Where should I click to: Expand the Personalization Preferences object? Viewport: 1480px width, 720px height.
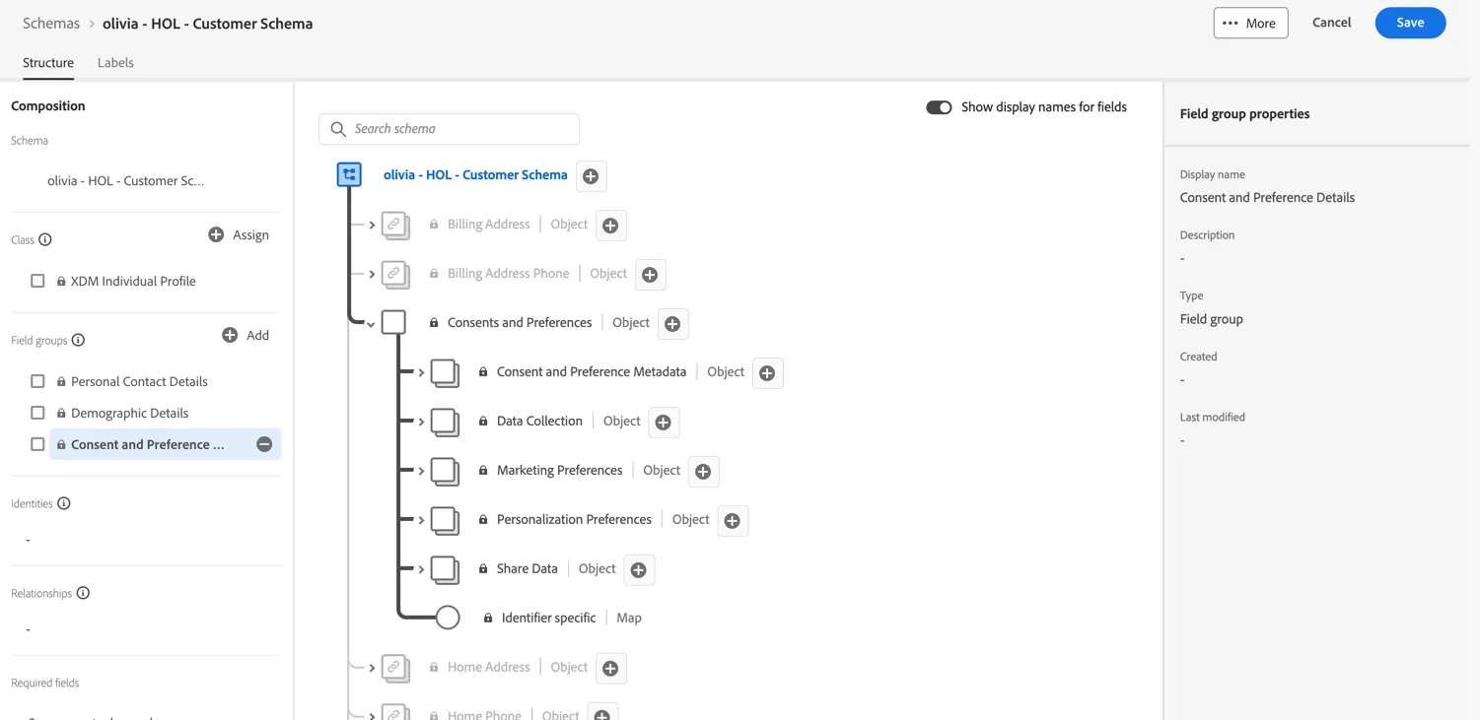click(x=421, y=520)
